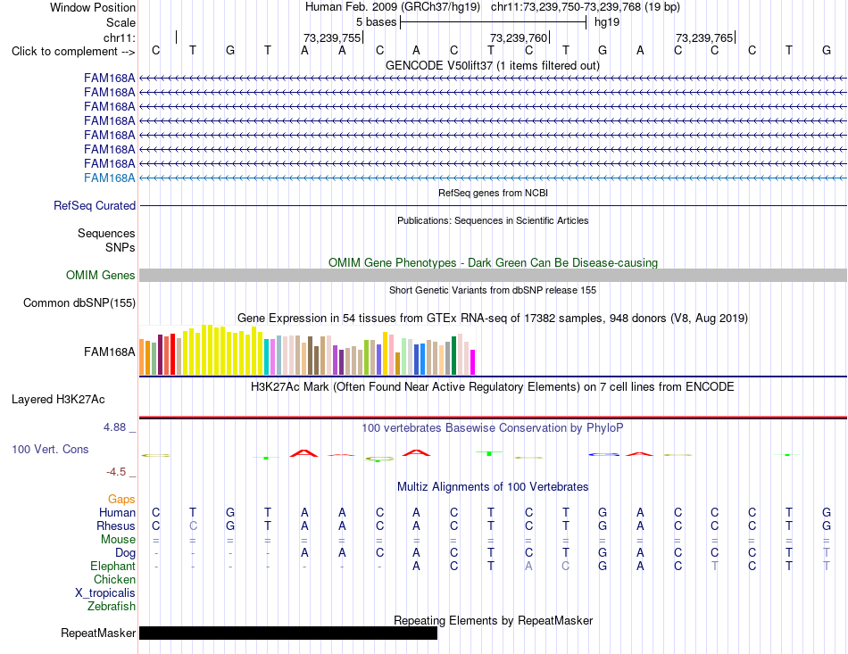Click the Layered H3K27Ac label
Viewport: 848px width, 654px height.
[58, 400]
